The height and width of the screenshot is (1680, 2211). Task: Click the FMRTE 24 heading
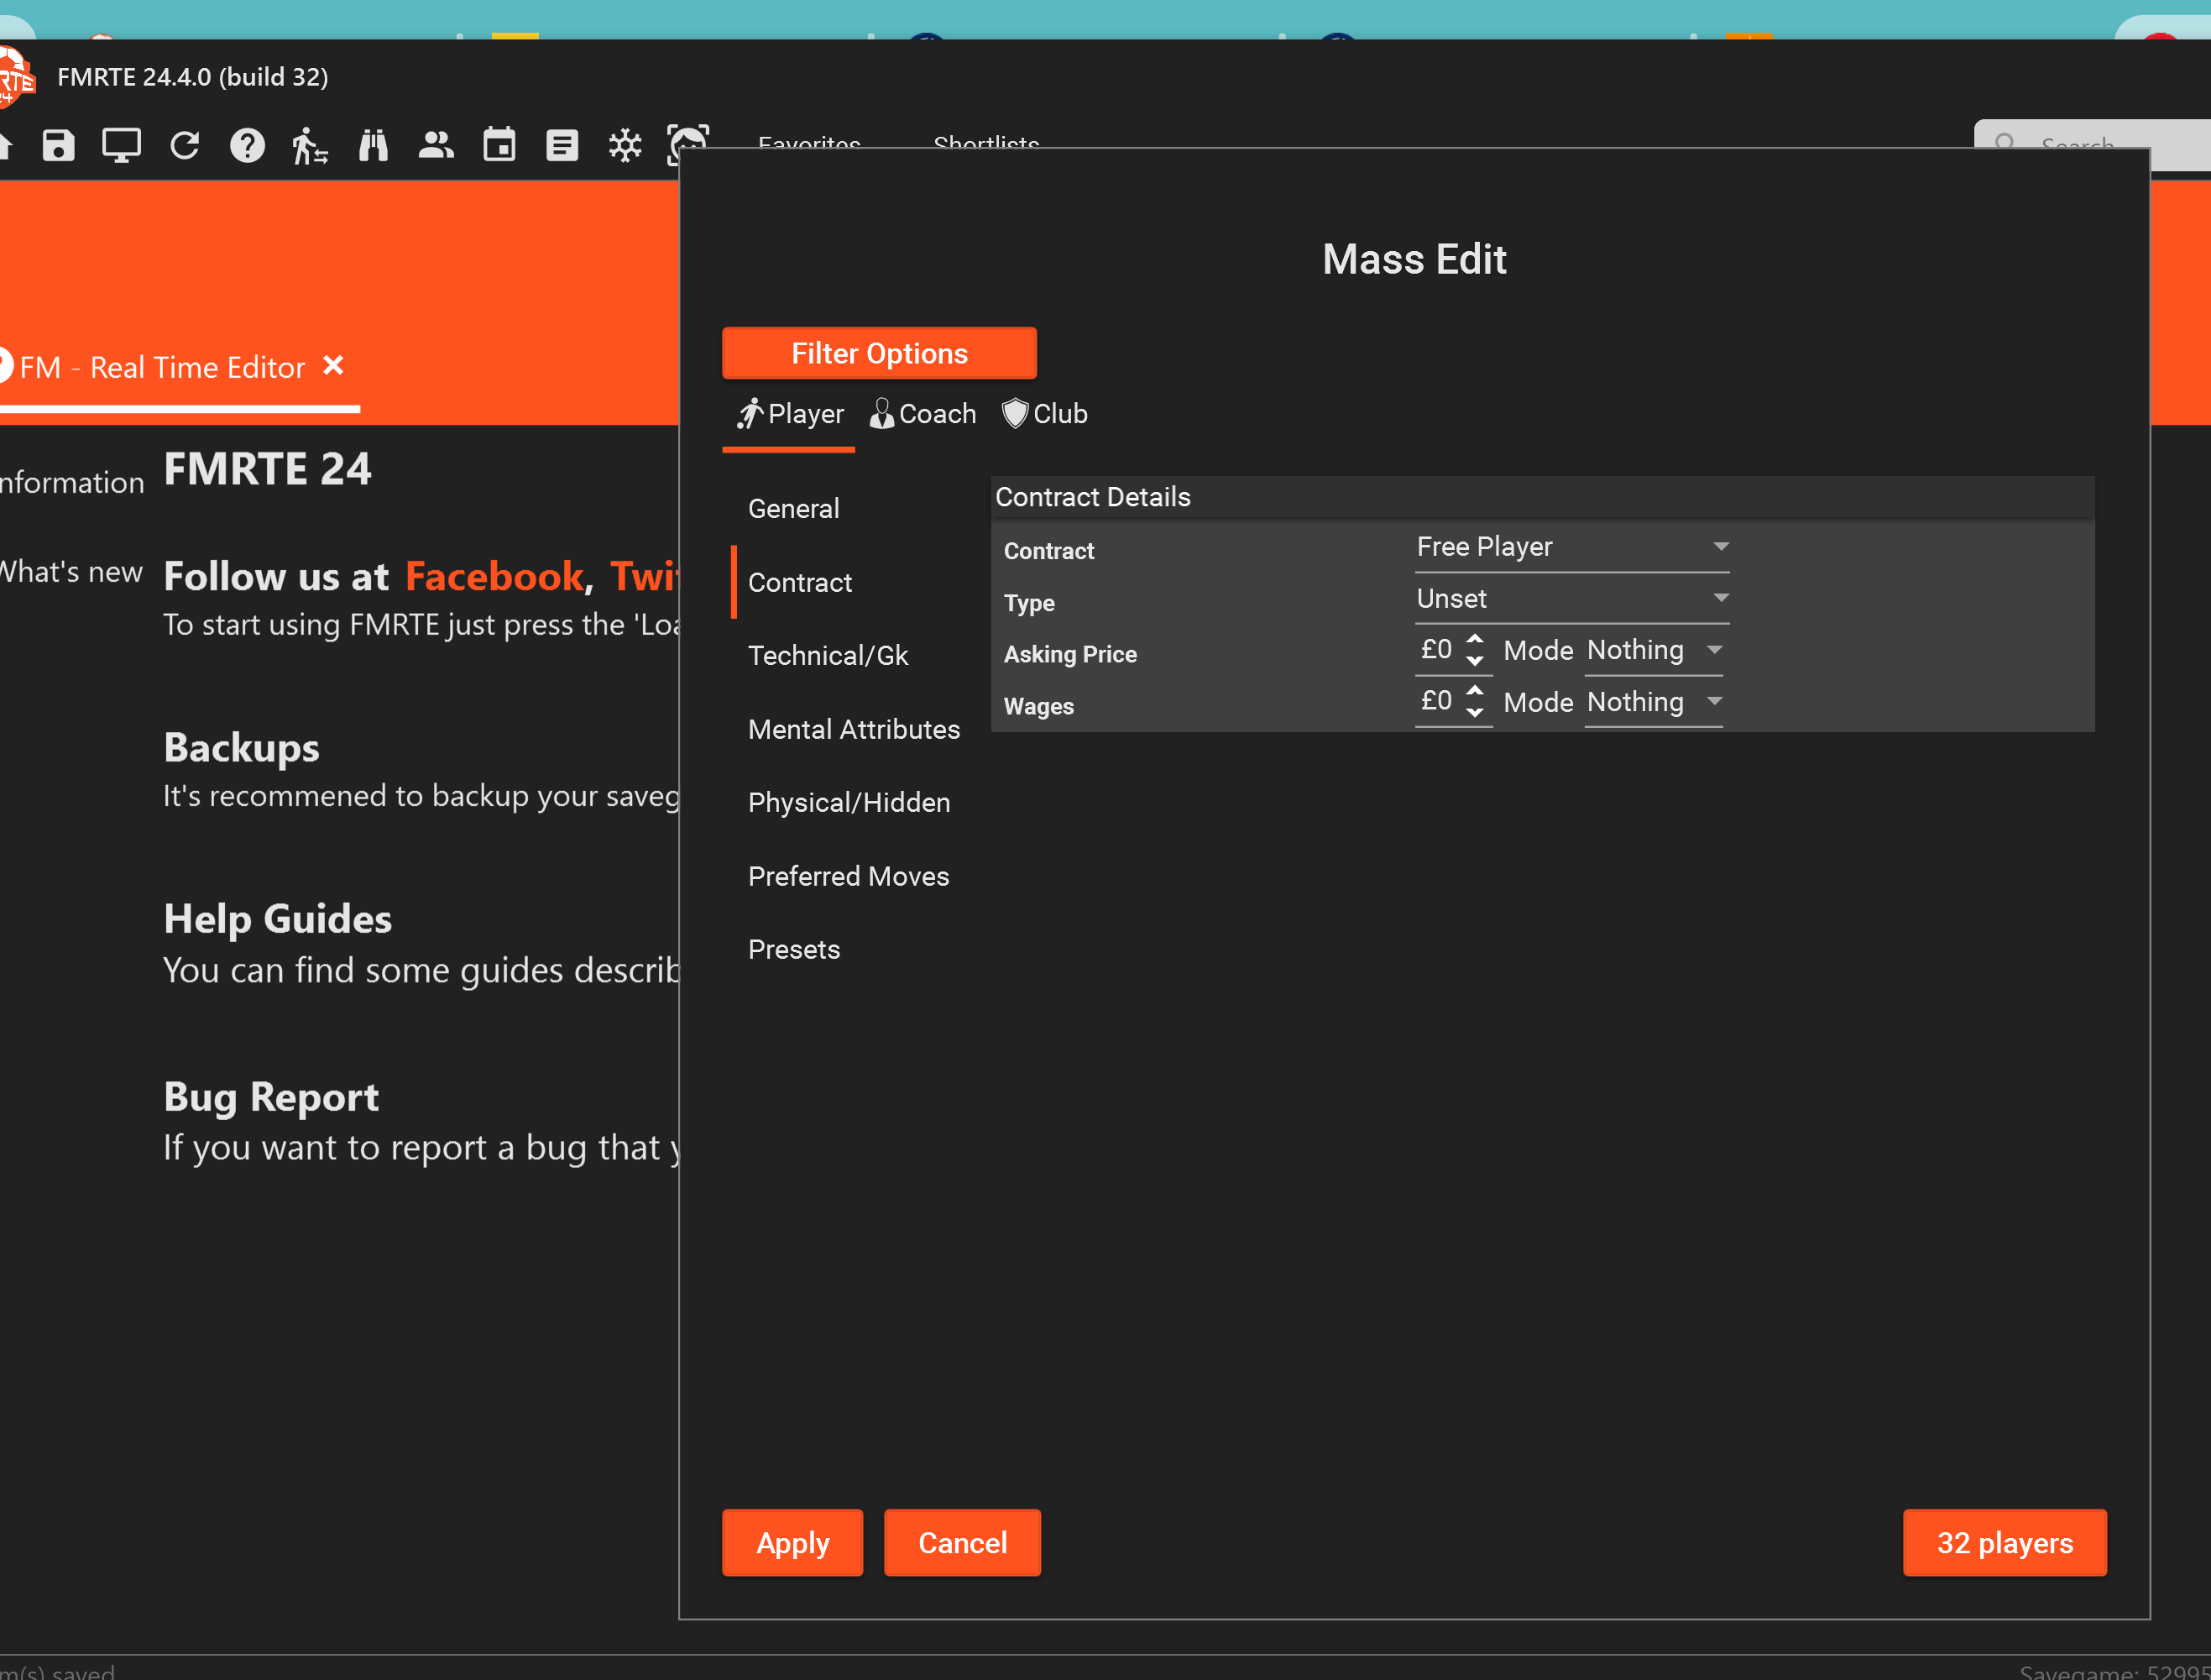pos(267,469)
